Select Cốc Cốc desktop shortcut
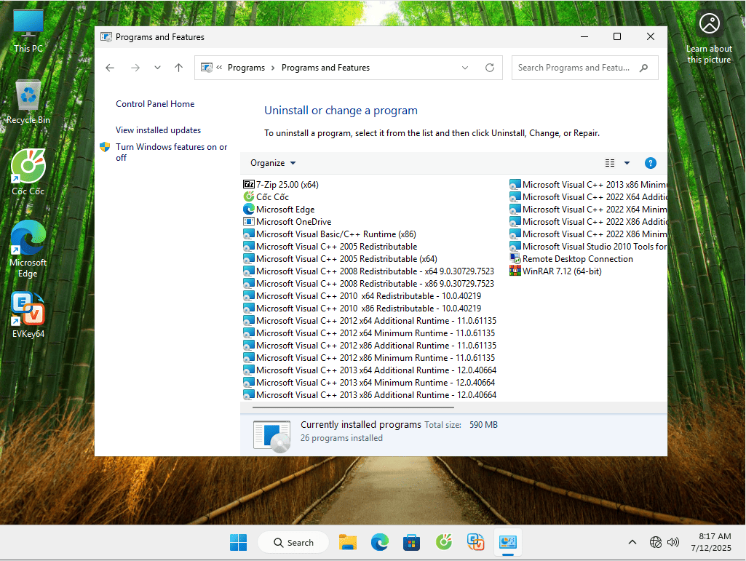This screenshot has height=561, width=746. click(28, 172)
